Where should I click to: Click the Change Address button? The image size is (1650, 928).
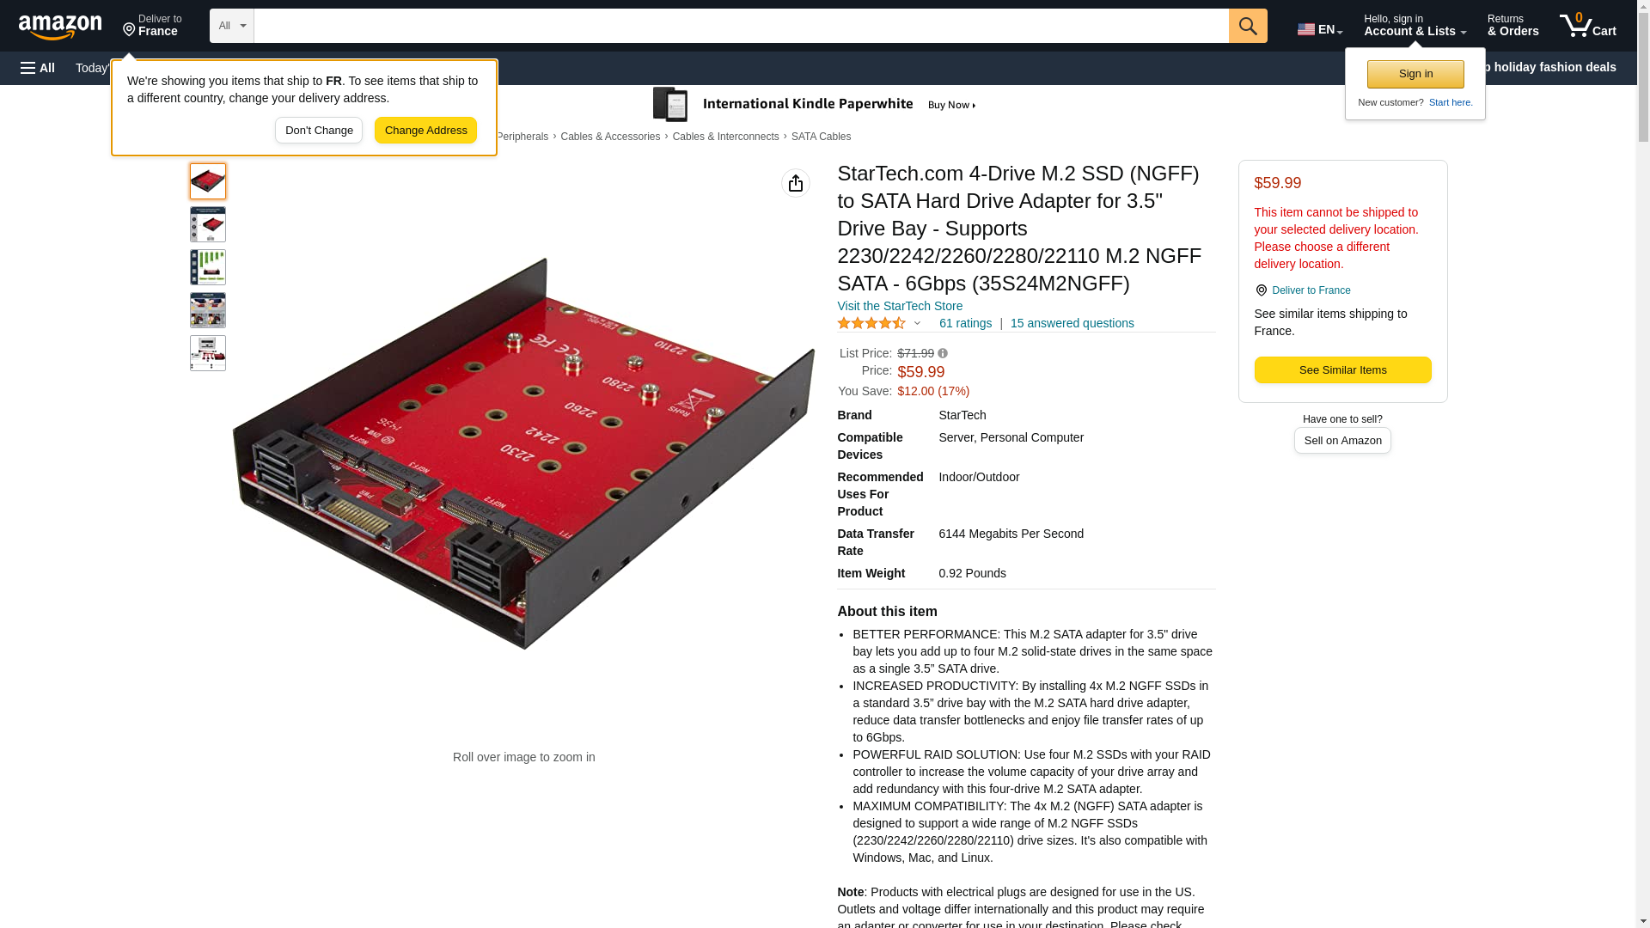click(425, 131)
